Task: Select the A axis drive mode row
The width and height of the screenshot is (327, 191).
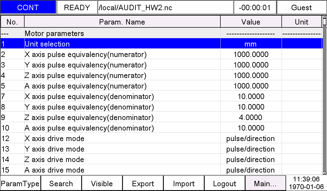Action: coord(161,170)
